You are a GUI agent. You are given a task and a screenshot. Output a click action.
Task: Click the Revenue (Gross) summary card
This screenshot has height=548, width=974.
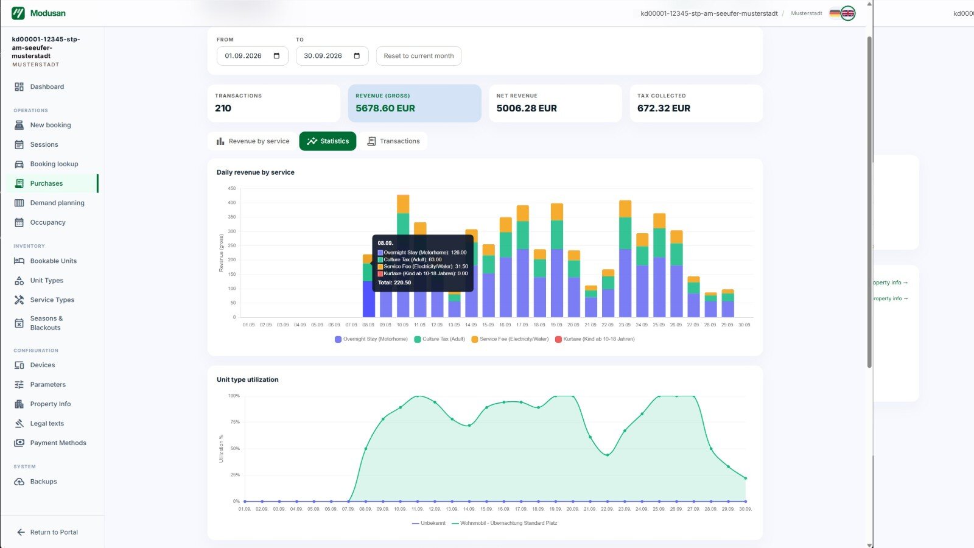coord(415,104)
